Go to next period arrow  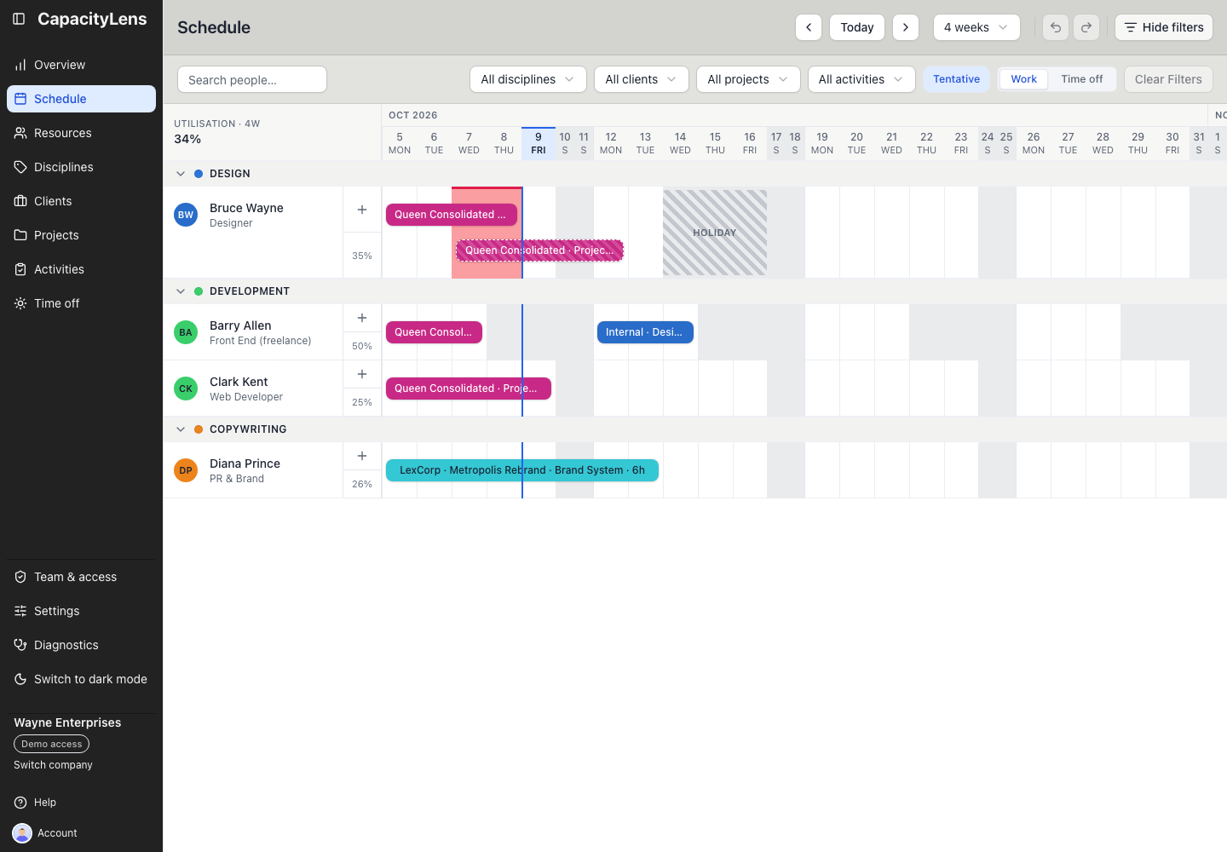[x=906, y=27]
